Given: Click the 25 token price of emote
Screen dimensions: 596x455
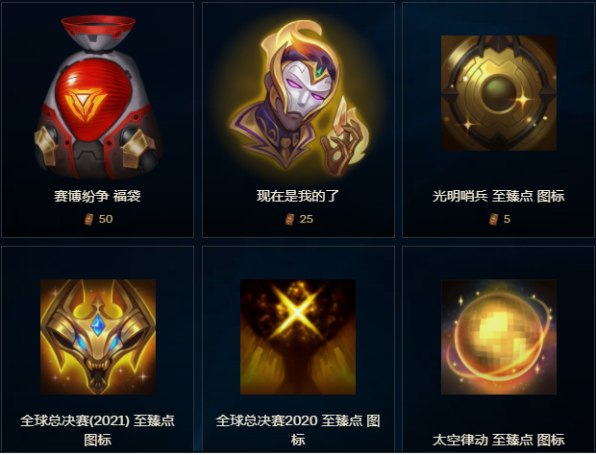Looking at the screenshot, I should [307, 219].
